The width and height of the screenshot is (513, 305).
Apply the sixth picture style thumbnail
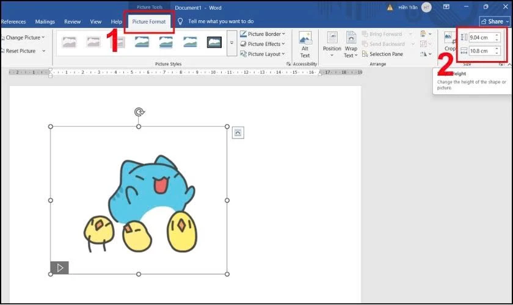pos(190,42)
